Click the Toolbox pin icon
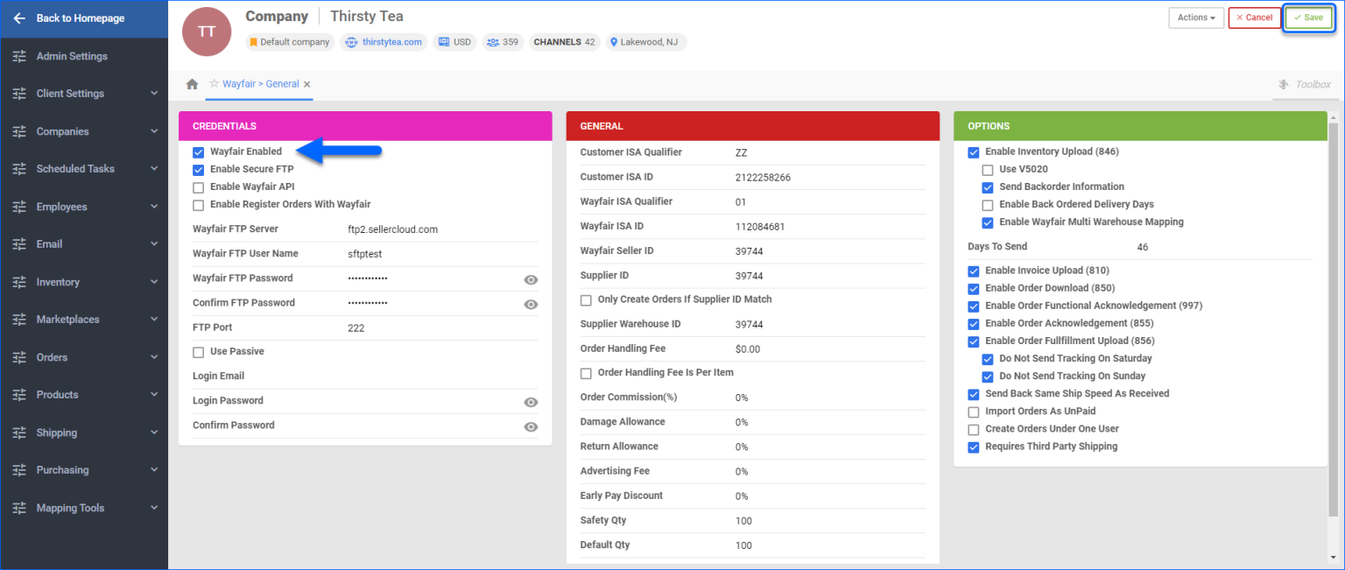Screen dimensions: 1345x570 (1284, 85)
